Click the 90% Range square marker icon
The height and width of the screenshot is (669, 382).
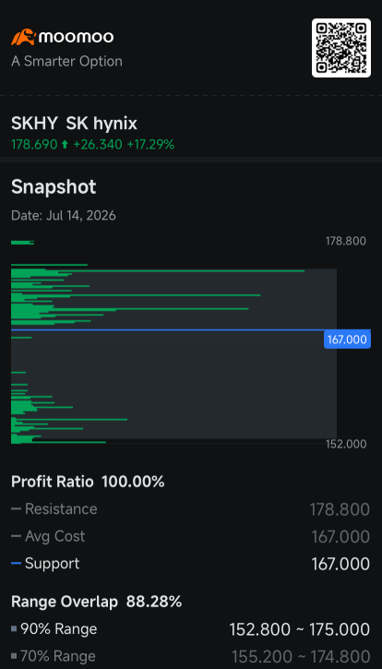pyautogui.click(x=14, y=629)
